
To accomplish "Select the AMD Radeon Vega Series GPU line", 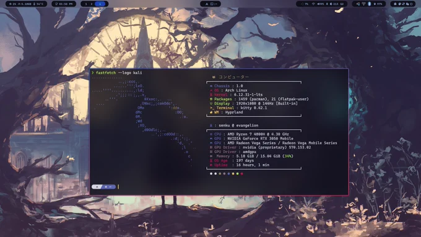I will pyautogui.click(x=273, y=143).
